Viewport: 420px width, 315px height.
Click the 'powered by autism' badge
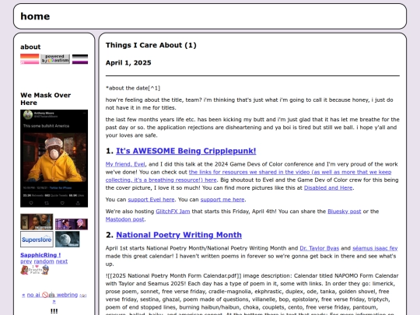[x=55, y=59]
